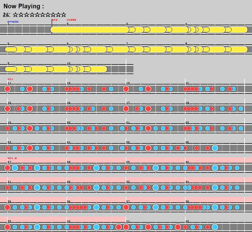This screenshot has width=252, height=232.
Task: Select the large red note starting measure 13
Action: (126, 89)
